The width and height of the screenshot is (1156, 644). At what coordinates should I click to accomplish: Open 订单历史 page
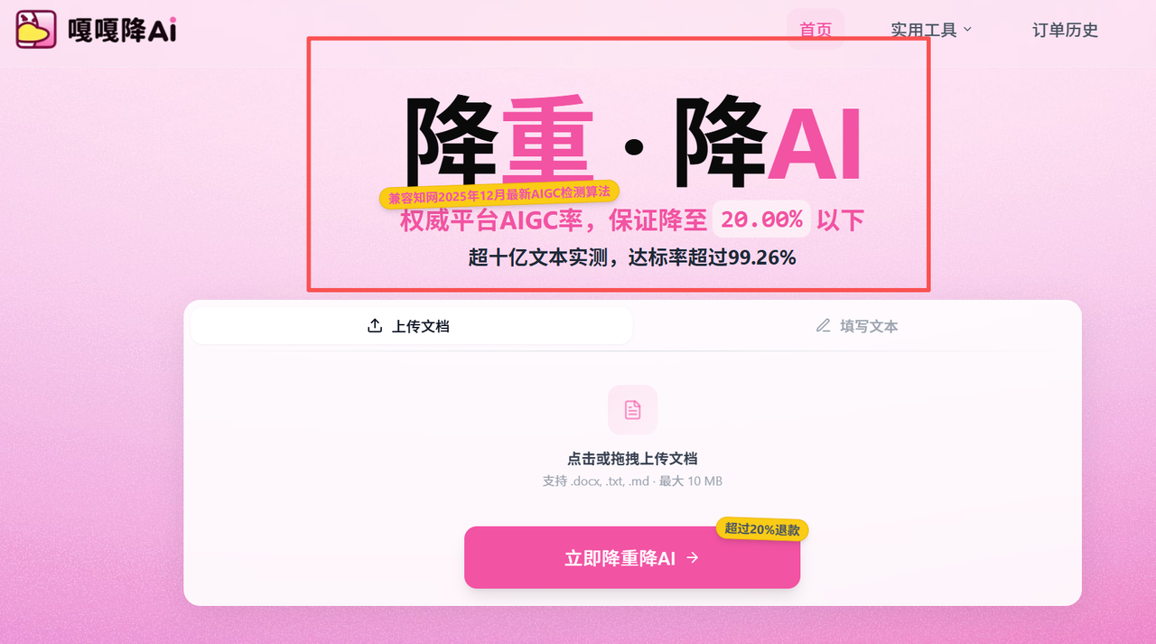[1066, 30]
